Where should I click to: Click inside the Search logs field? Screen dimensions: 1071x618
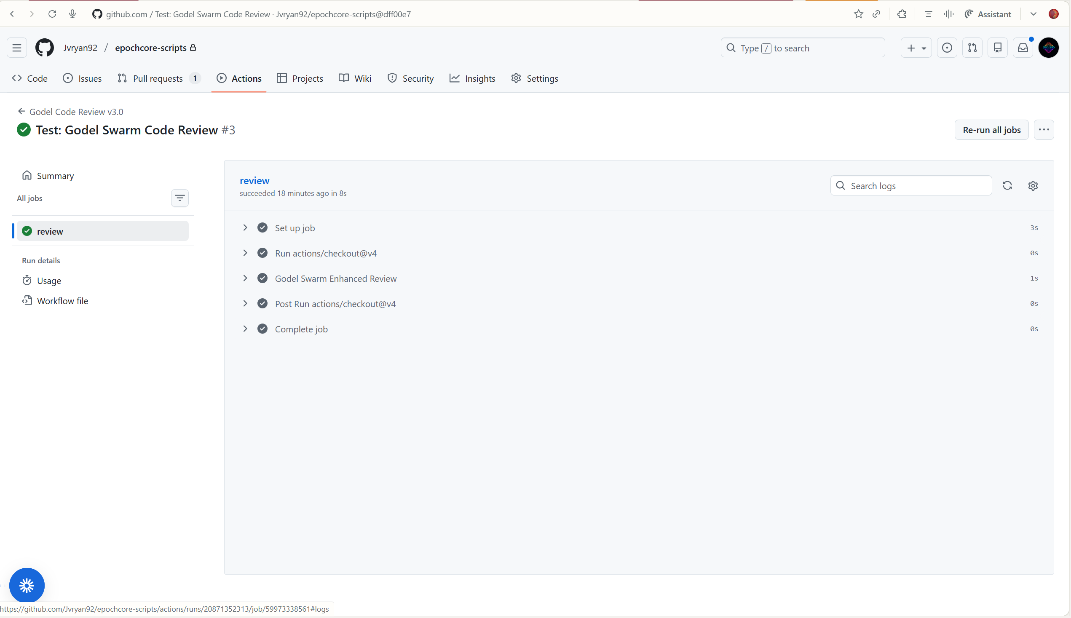point(910,185)
